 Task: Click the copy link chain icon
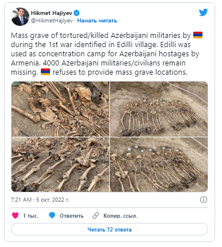[95, 215]
